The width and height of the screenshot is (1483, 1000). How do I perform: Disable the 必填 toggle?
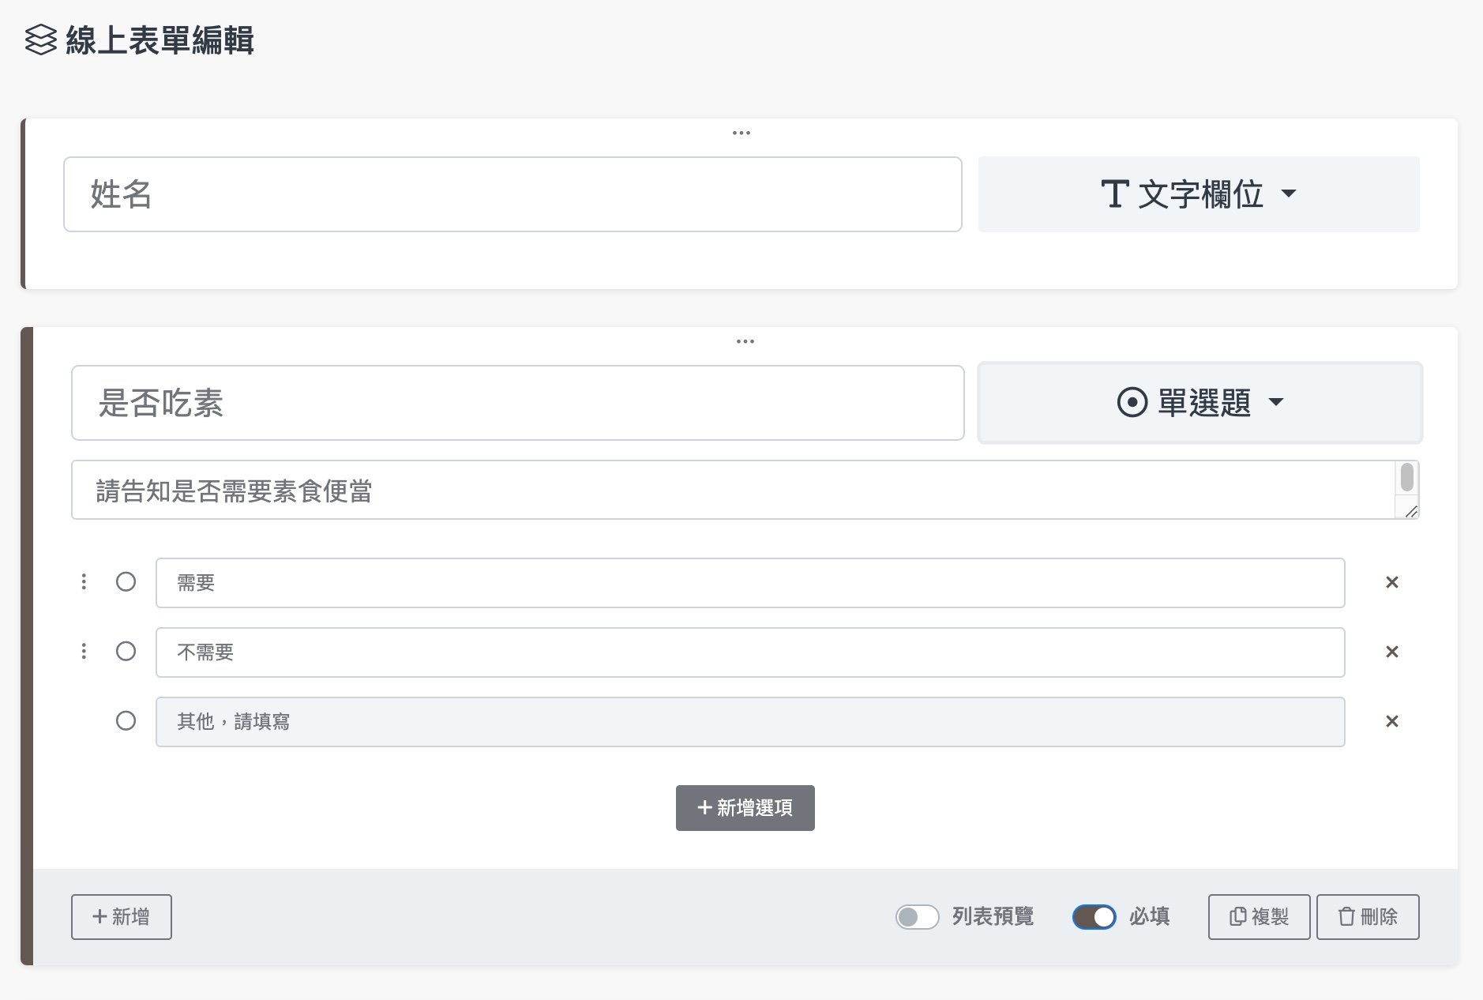(x=1094, y=916)
